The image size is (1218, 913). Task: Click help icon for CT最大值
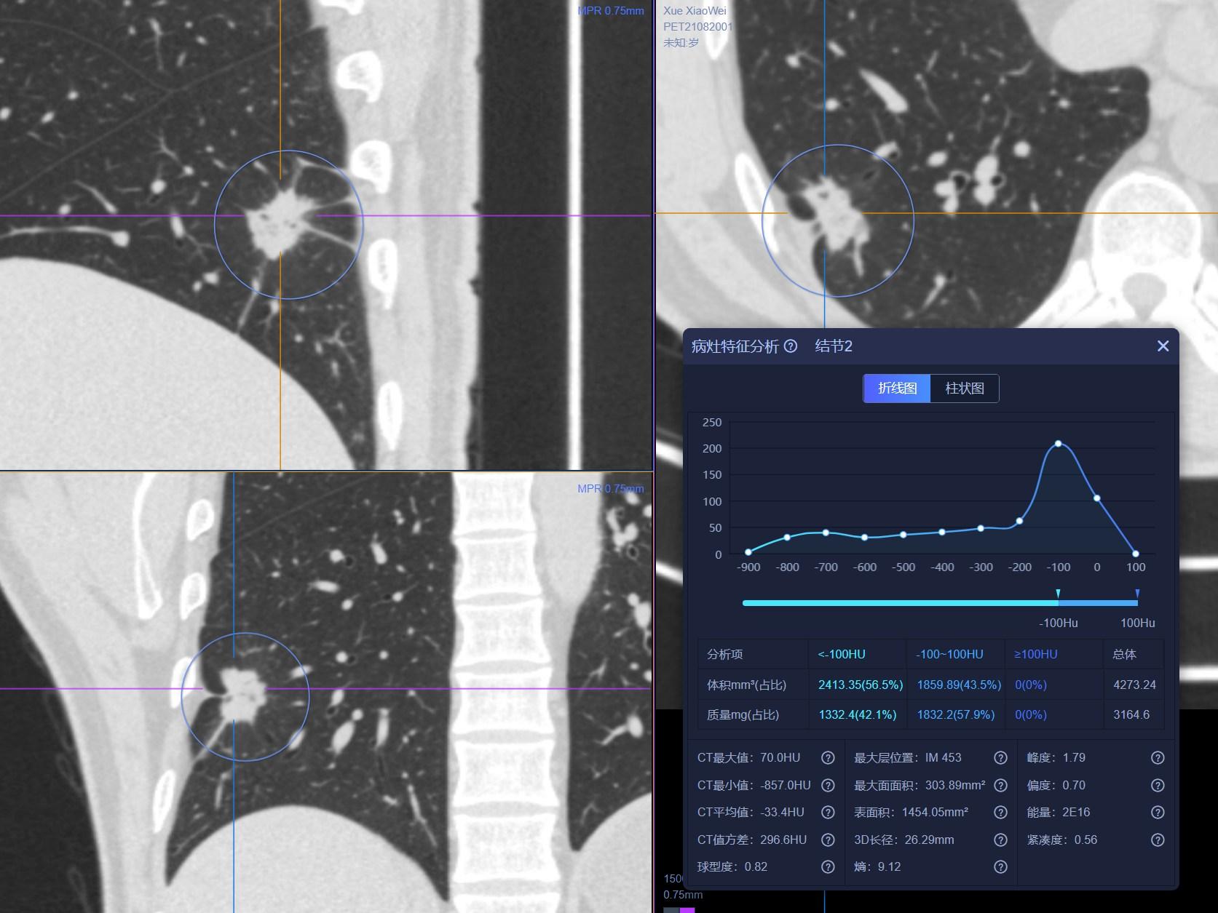828,758
